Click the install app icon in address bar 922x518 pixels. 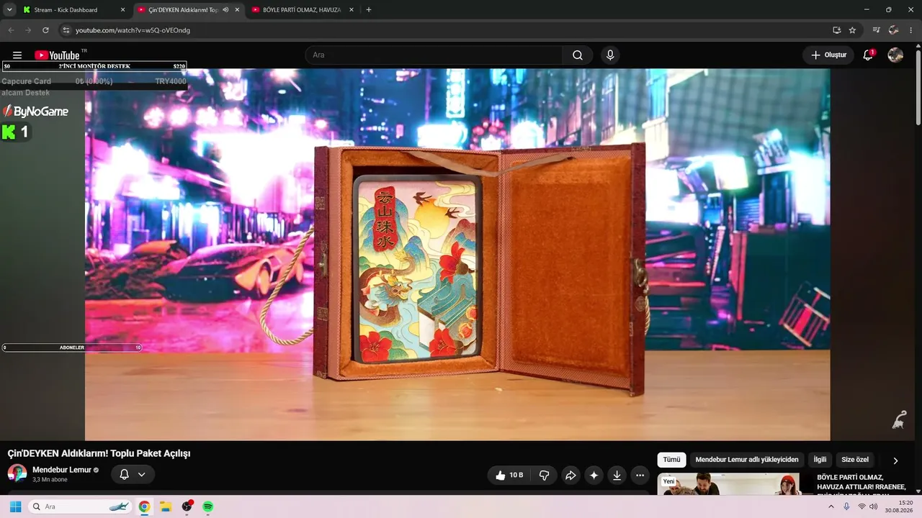(836, 30)
